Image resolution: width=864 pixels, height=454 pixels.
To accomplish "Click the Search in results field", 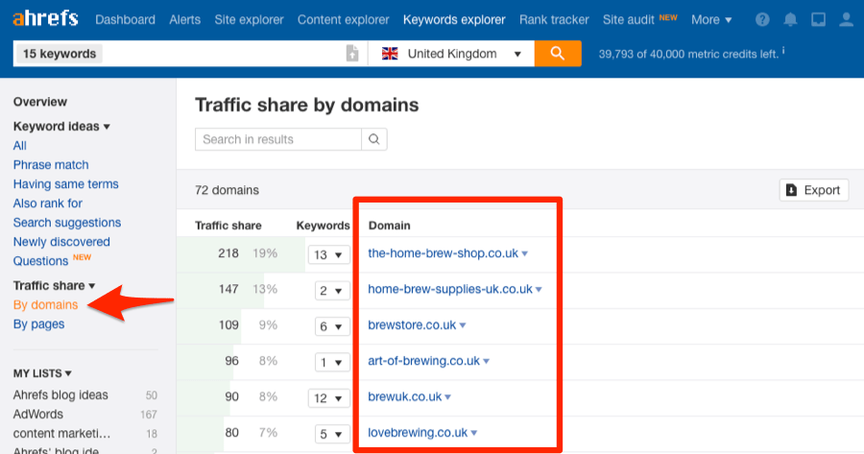I will click(x=278, y=139).
